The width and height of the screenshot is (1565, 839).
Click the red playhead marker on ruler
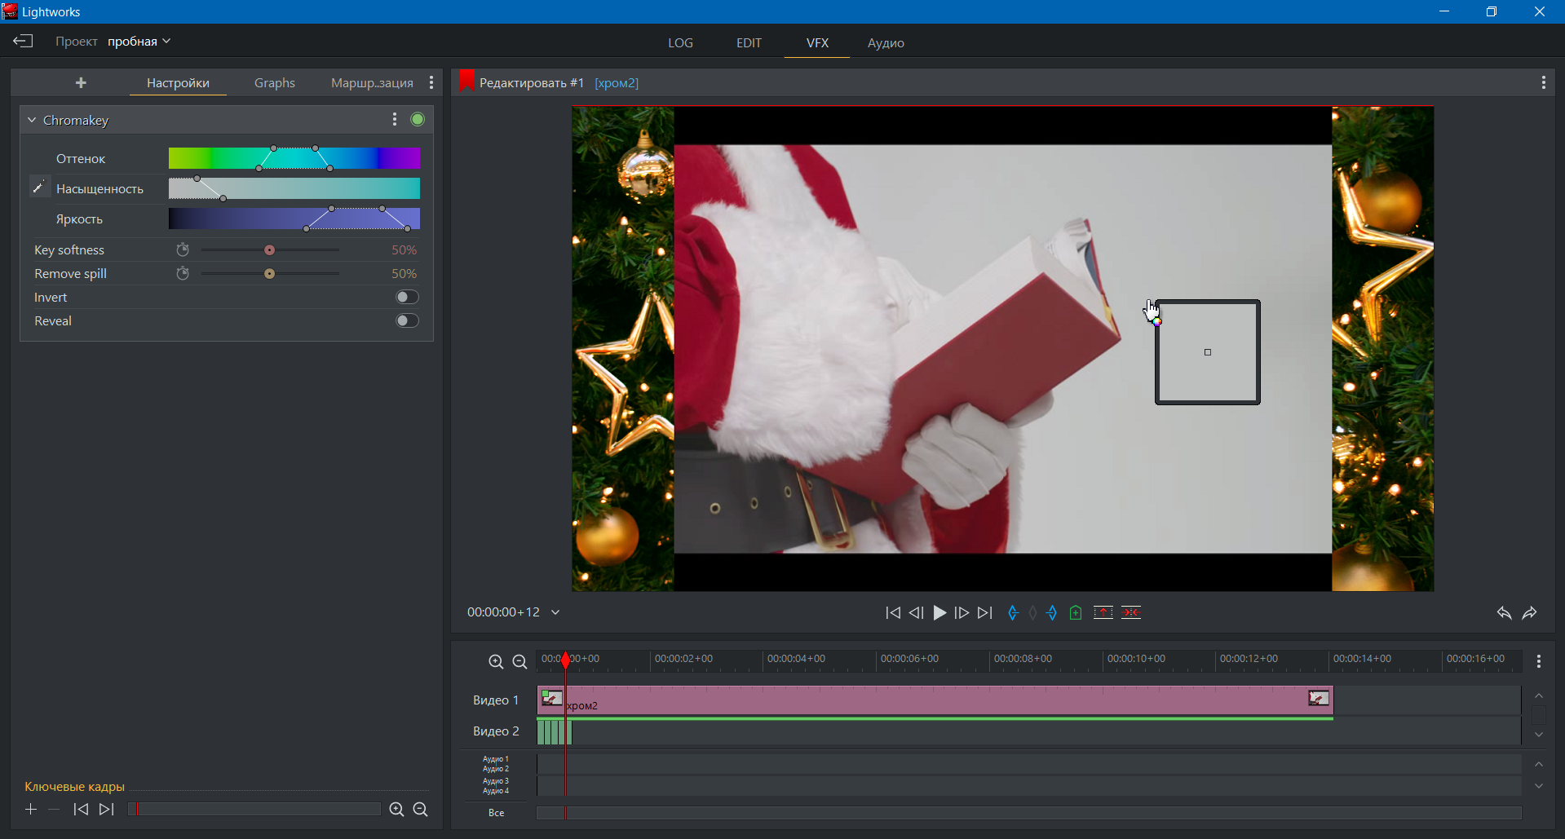pos(566,660)
